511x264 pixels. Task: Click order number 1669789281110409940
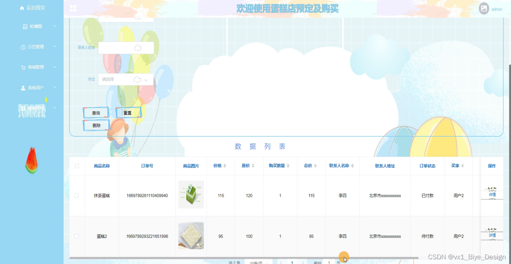(x=147, y=196)
